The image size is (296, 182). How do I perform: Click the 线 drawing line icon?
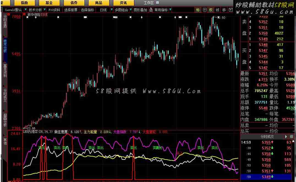point(218,10)
